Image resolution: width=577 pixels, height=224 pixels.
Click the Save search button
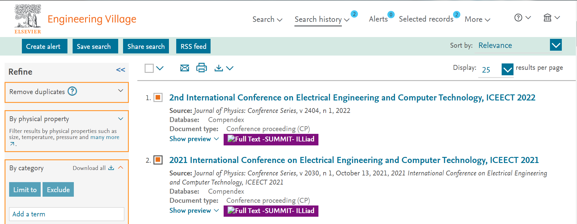[95, 46]
